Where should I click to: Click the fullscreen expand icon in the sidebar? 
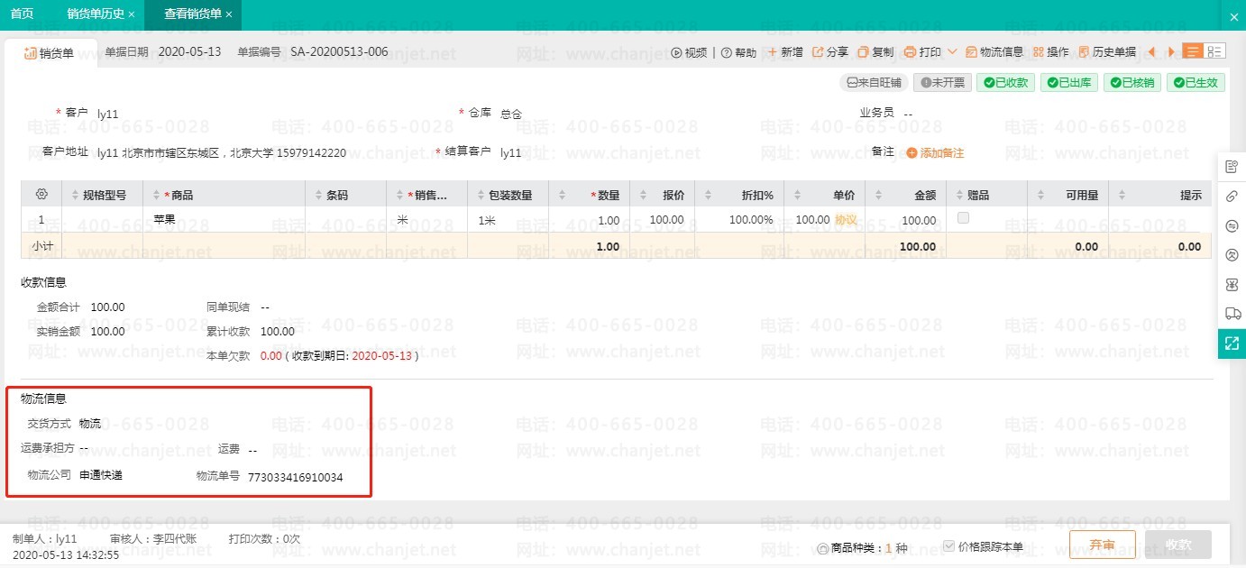pyautogui.click(x=1232, y=343)
